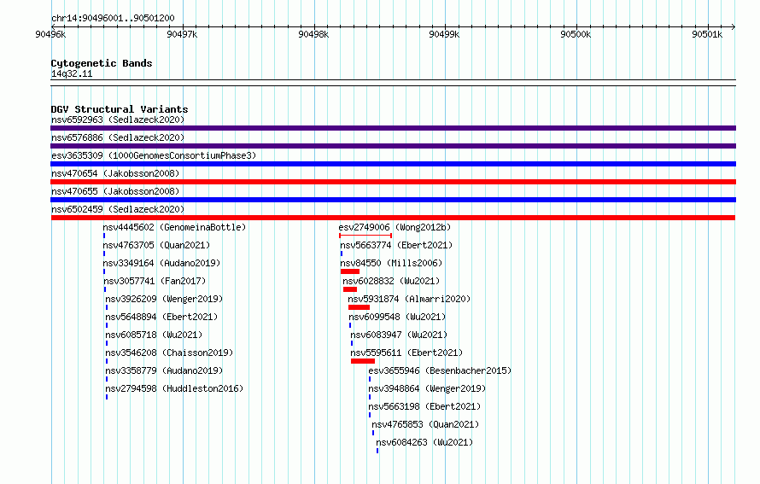The image size is (760, 484).
Task: Select nsv2794598 (Huddleston2016) label
Action: click(x=174, y=388)
